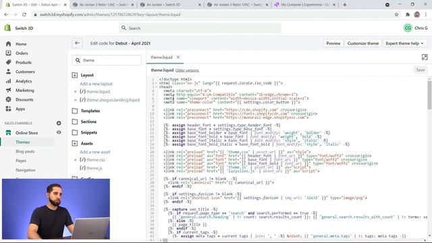Image resolution: width=432 pixels, height=243 pixels.
Task: Open the Older versions link
Action: coord(187,70)
